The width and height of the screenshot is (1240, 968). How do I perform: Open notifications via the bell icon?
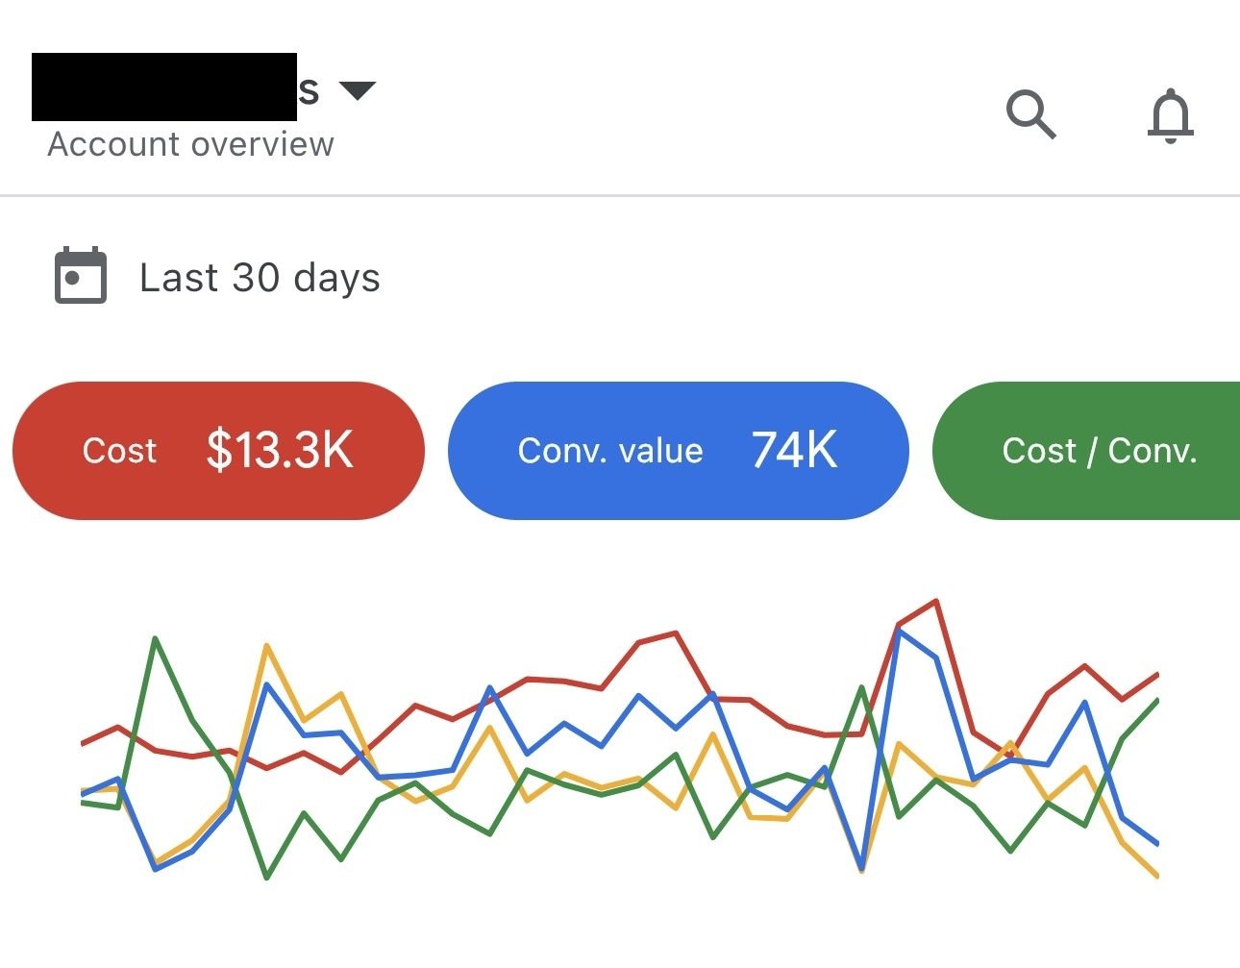click(x=1171, y=115)
